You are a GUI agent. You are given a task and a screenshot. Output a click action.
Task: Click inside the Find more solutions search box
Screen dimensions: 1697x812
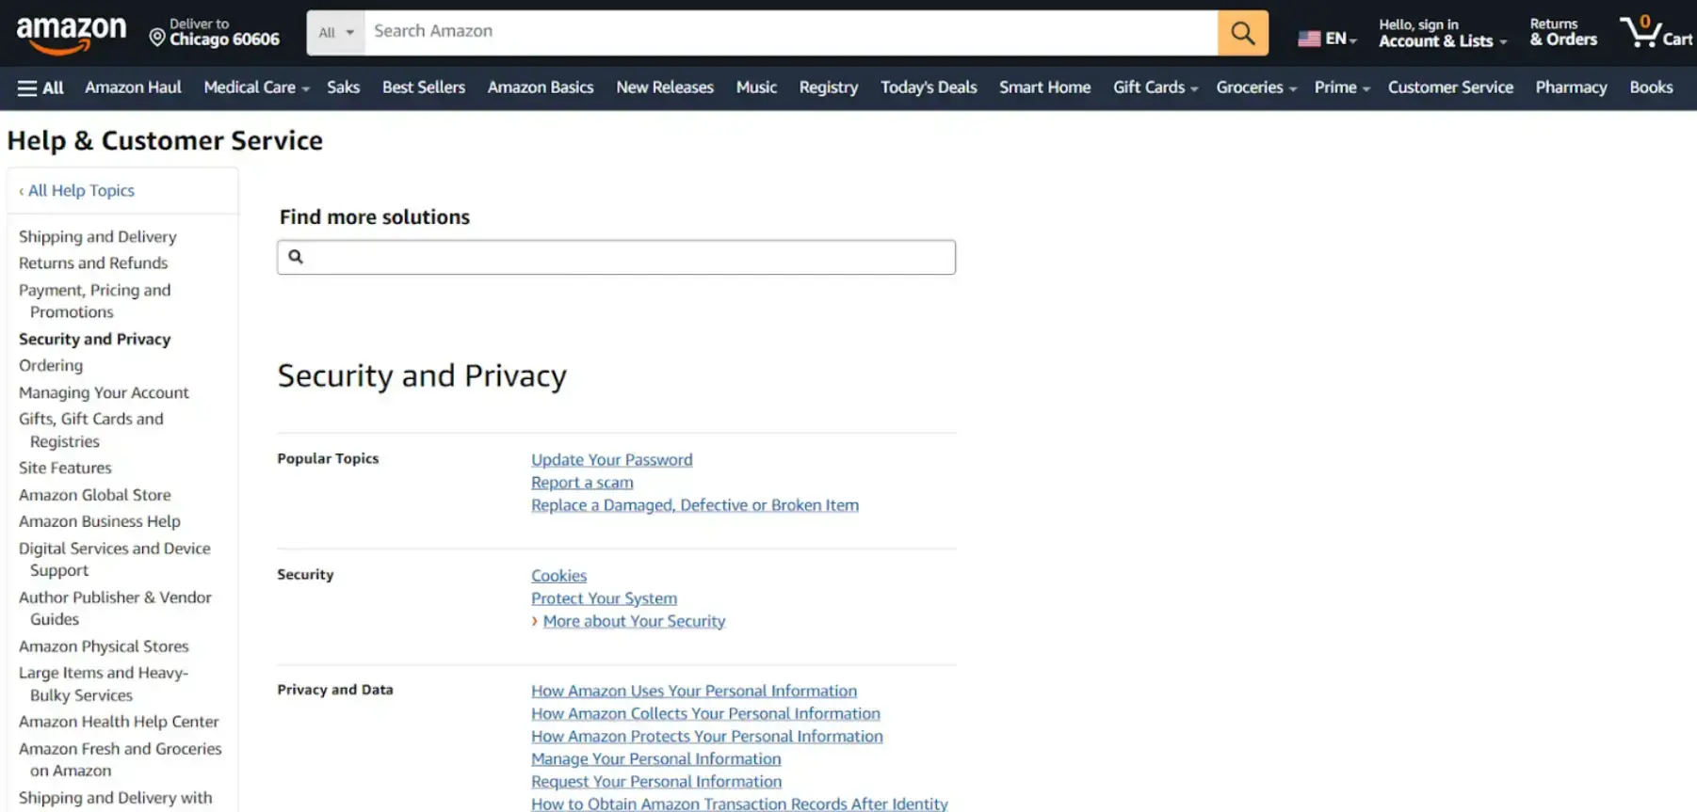coord(616,256)
